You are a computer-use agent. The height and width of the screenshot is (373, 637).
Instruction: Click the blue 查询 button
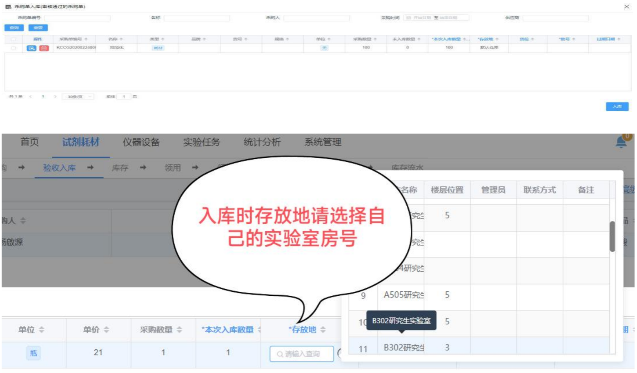14,28
